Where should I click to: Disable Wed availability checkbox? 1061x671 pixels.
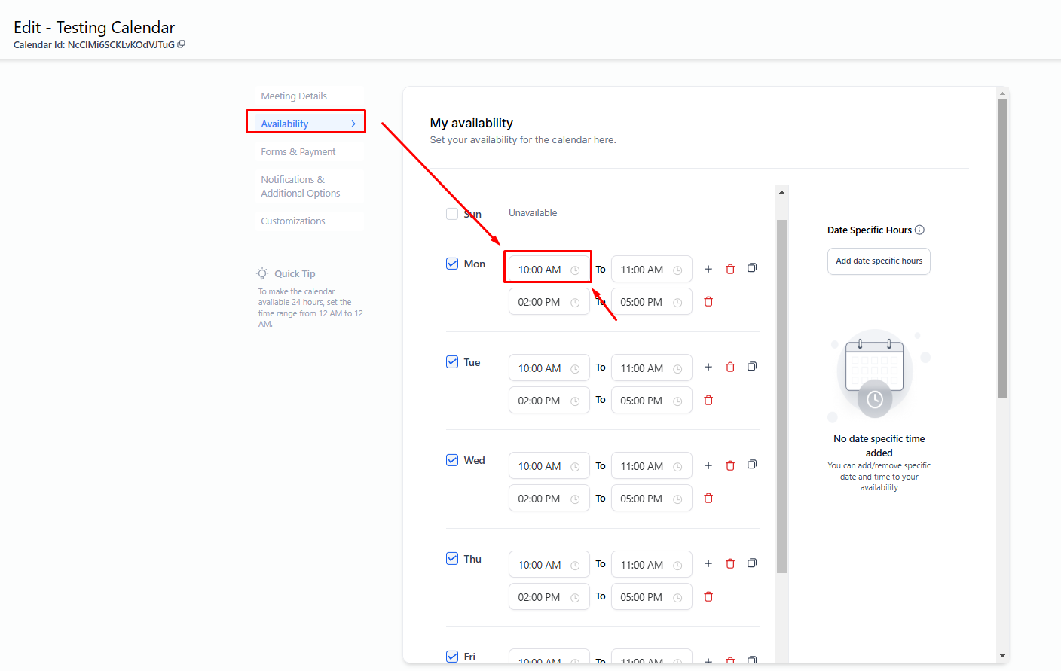(x=452, y=460)
